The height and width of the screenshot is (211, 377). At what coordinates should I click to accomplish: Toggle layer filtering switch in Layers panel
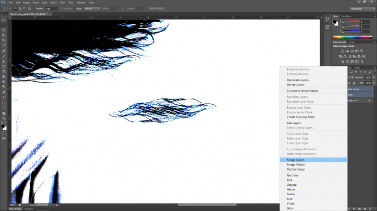pyautogui.click(x=375, y=72)
